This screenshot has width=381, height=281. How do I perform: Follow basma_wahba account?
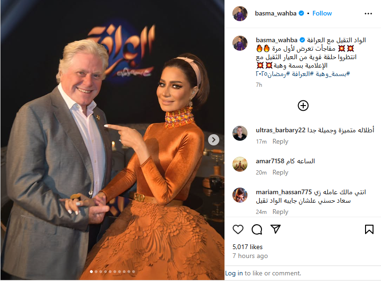click(x=322, y=14)
